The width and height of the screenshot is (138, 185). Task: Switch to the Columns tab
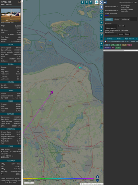point(125,19)
